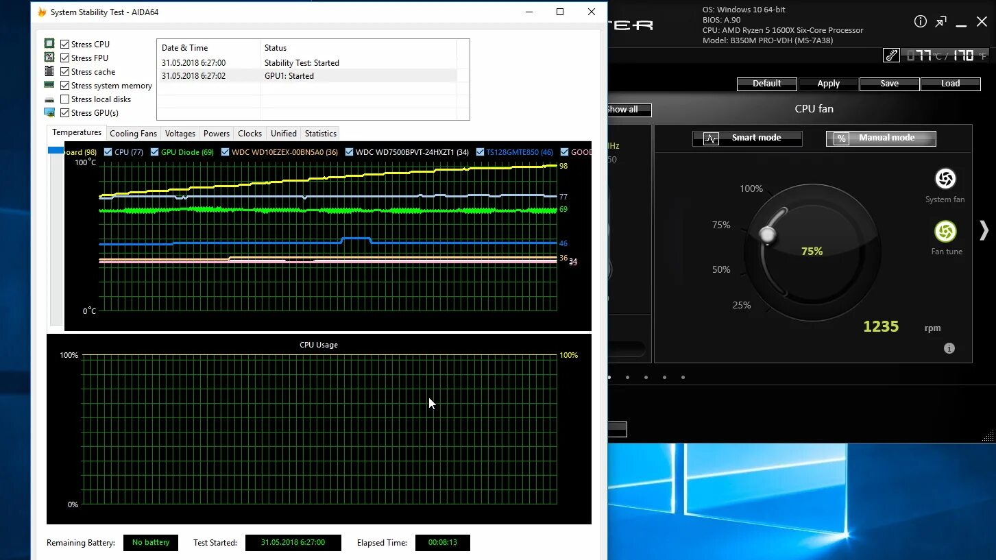Click the System fan icon
This screenshot has width=996, height=560.
pyautogui.click(x=945, y=179)
